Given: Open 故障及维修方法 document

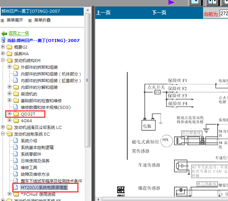Looking at the screenshot, I should click(x=35, y=174).
